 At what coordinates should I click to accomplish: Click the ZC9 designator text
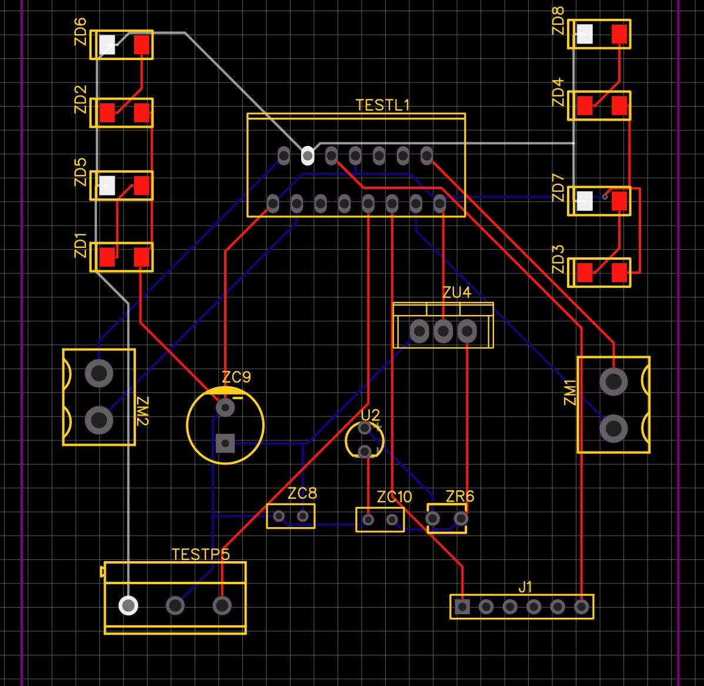(x=236, y=377)
